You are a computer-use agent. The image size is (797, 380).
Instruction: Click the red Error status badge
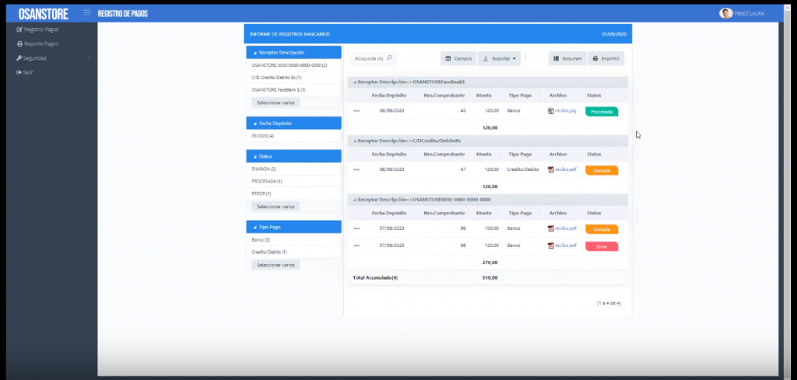602,246
